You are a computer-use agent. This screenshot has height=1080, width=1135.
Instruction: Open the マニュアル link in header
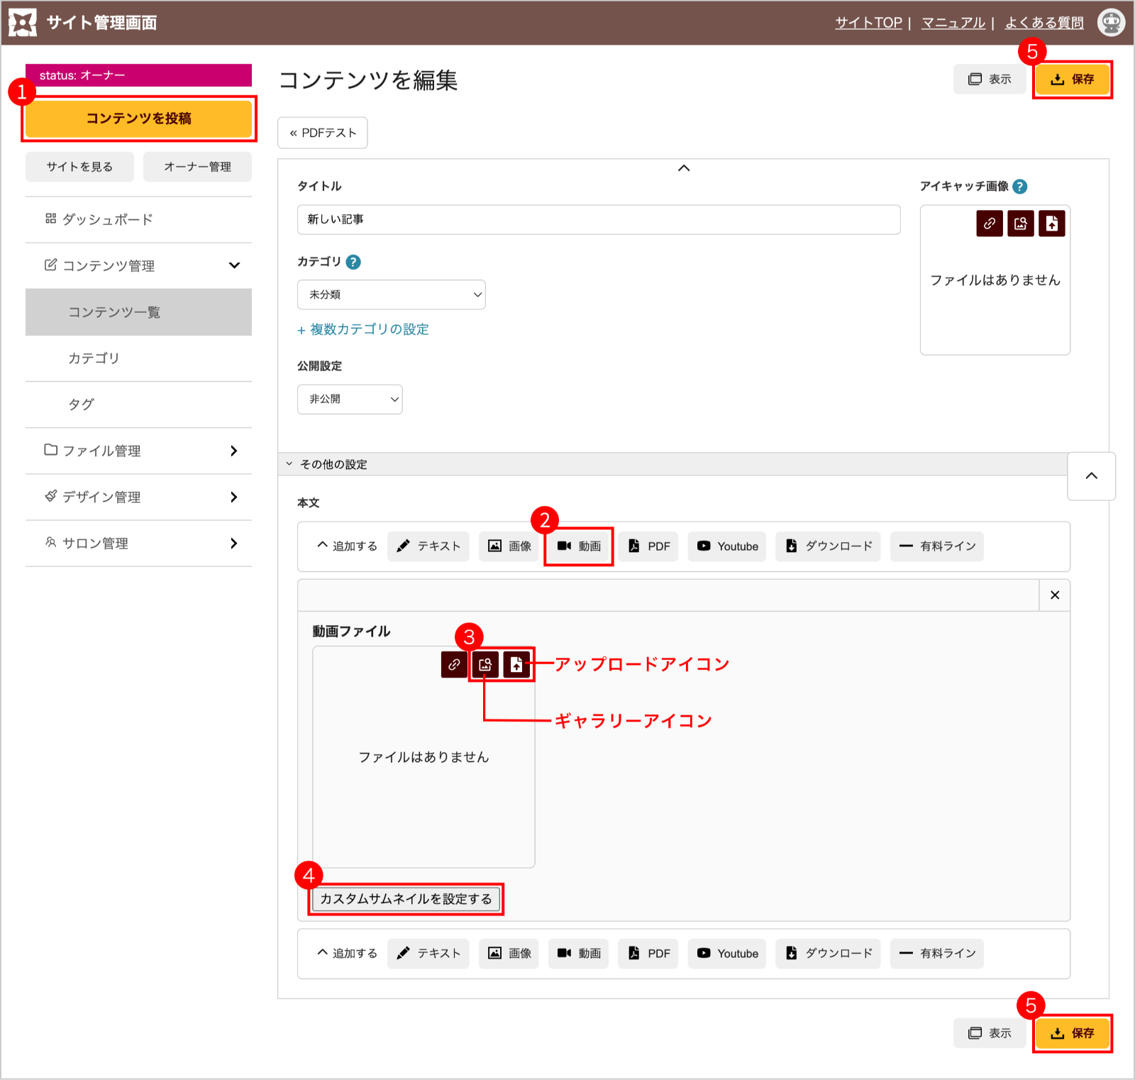coord(953,23)
